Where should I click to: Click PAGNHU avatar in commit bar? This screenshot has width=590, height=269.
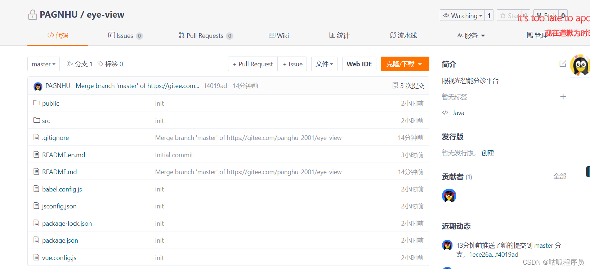pyautogui.click(x=38, y=86)
